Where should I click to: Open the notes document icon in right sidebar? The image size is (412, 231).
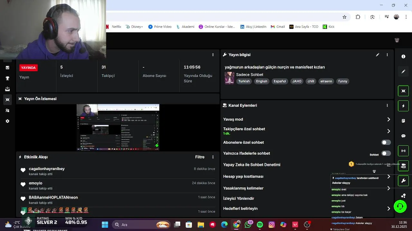(403, 121)
